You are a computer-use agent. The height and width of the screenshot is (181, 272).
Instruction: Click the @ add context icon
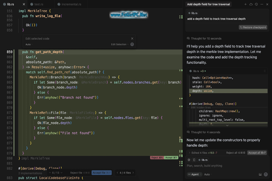click(189, 160)
